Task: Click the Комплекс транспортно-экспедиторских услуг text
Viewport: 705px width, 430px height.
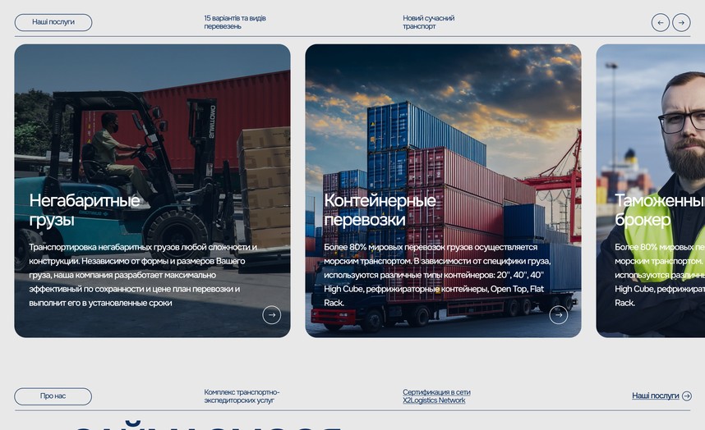Action: coord(242,396)
